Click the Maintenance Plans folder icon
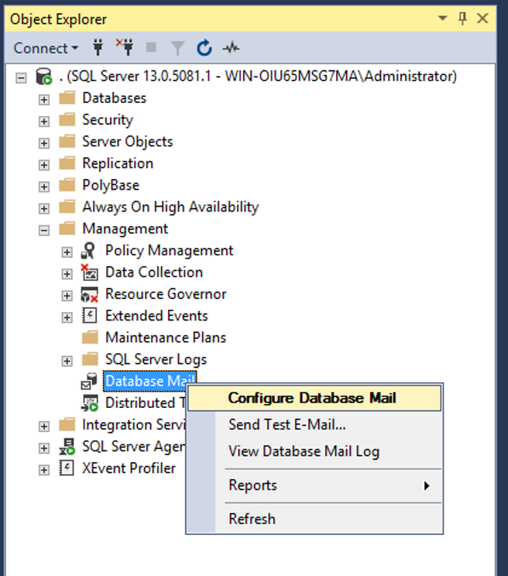This screenshot has height=576, width=508. pyautogui.click(x=90, y=338)
